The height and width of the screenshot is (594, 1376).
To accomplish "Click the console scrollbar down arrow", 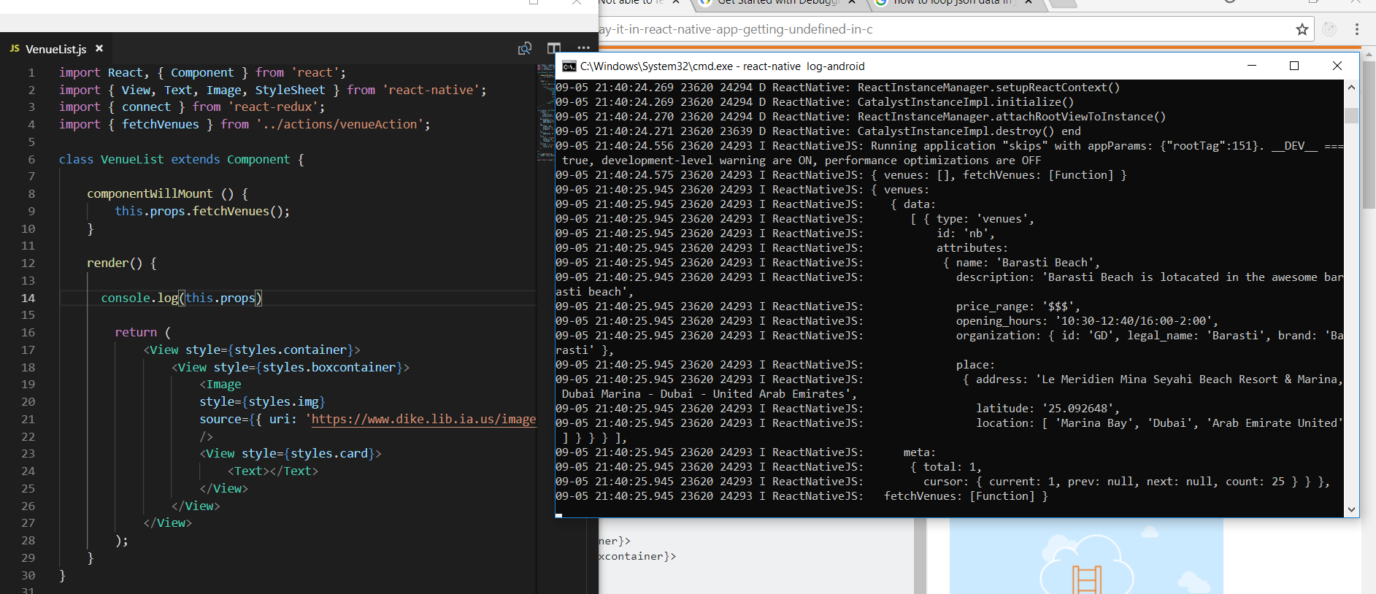I will coord(1351,509).
